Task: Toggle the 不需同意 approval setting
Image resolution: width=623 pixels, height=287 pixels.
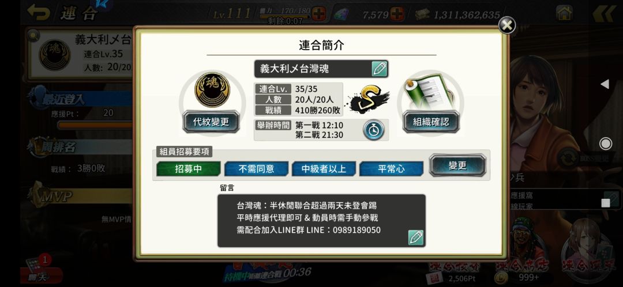Action: (x=256, y=169)
